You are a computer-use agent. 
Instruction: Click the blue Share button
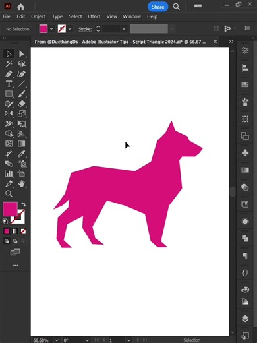point(157,7)
